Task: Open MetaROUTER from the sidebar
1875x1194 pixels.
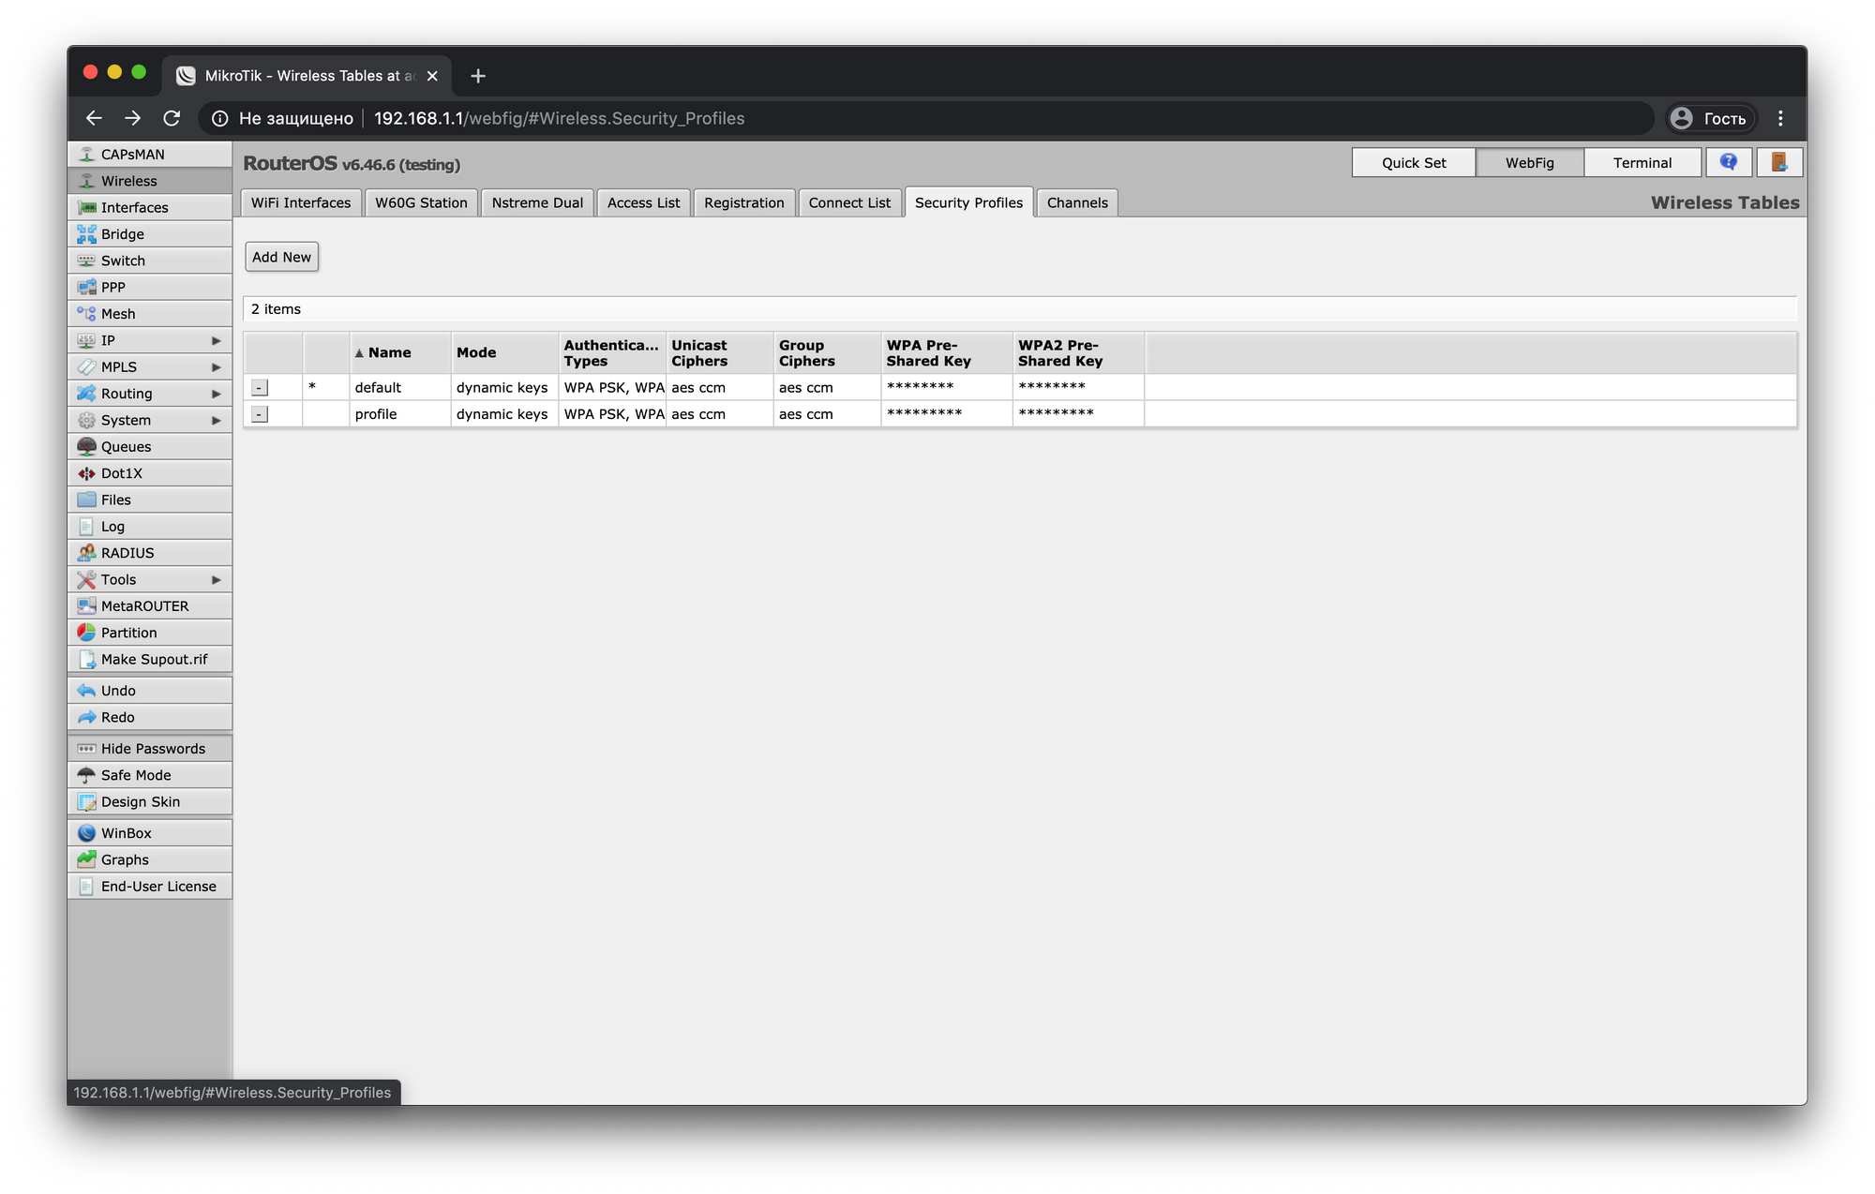Action: [150, 606]
